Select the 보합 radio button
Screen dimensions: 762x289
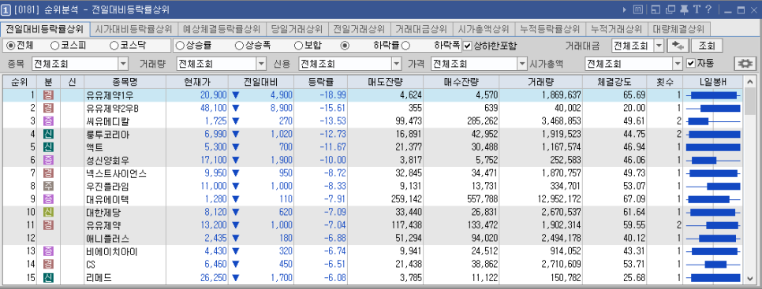(298, 46)
